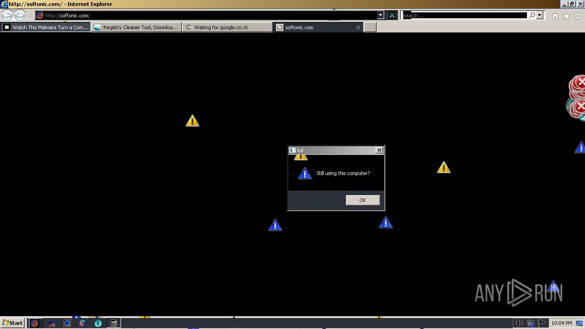Open a new blank tab
This screenshot has height=329, width=585.
click(x=370, y=27)
